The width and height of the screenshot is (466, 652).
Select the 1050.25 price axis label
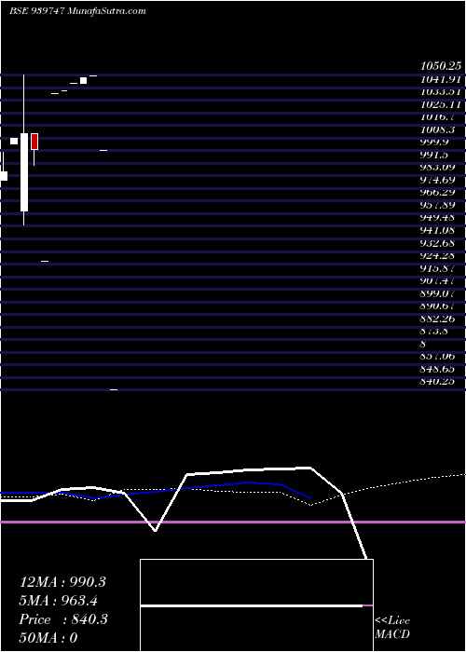click(441, 66)
